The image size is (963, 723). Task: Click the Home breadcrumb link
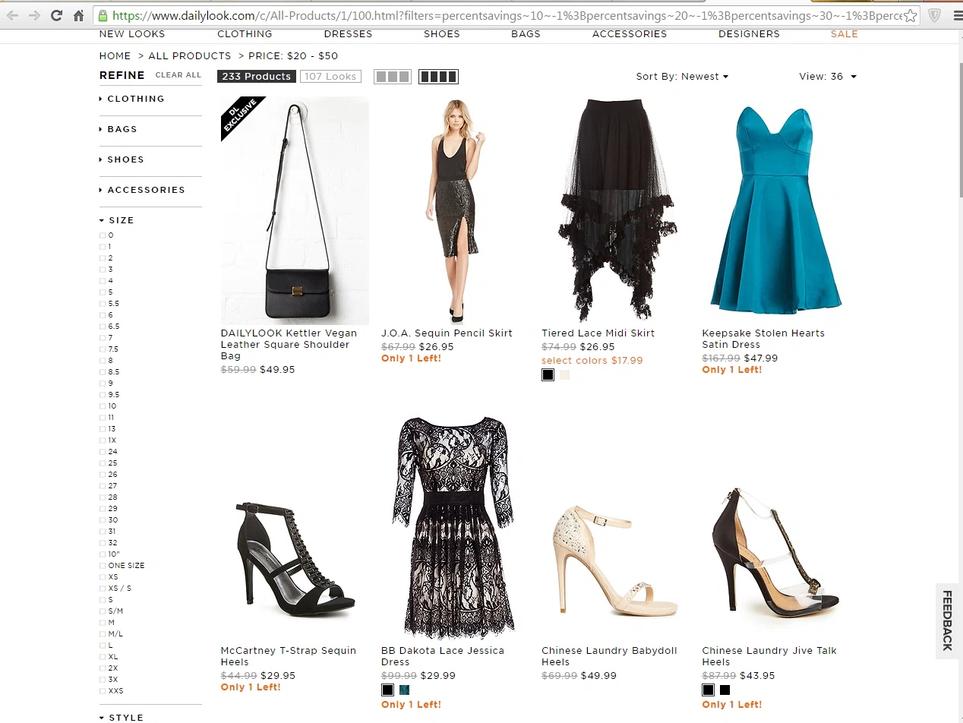pyautogui.click(x=115, y=56)
